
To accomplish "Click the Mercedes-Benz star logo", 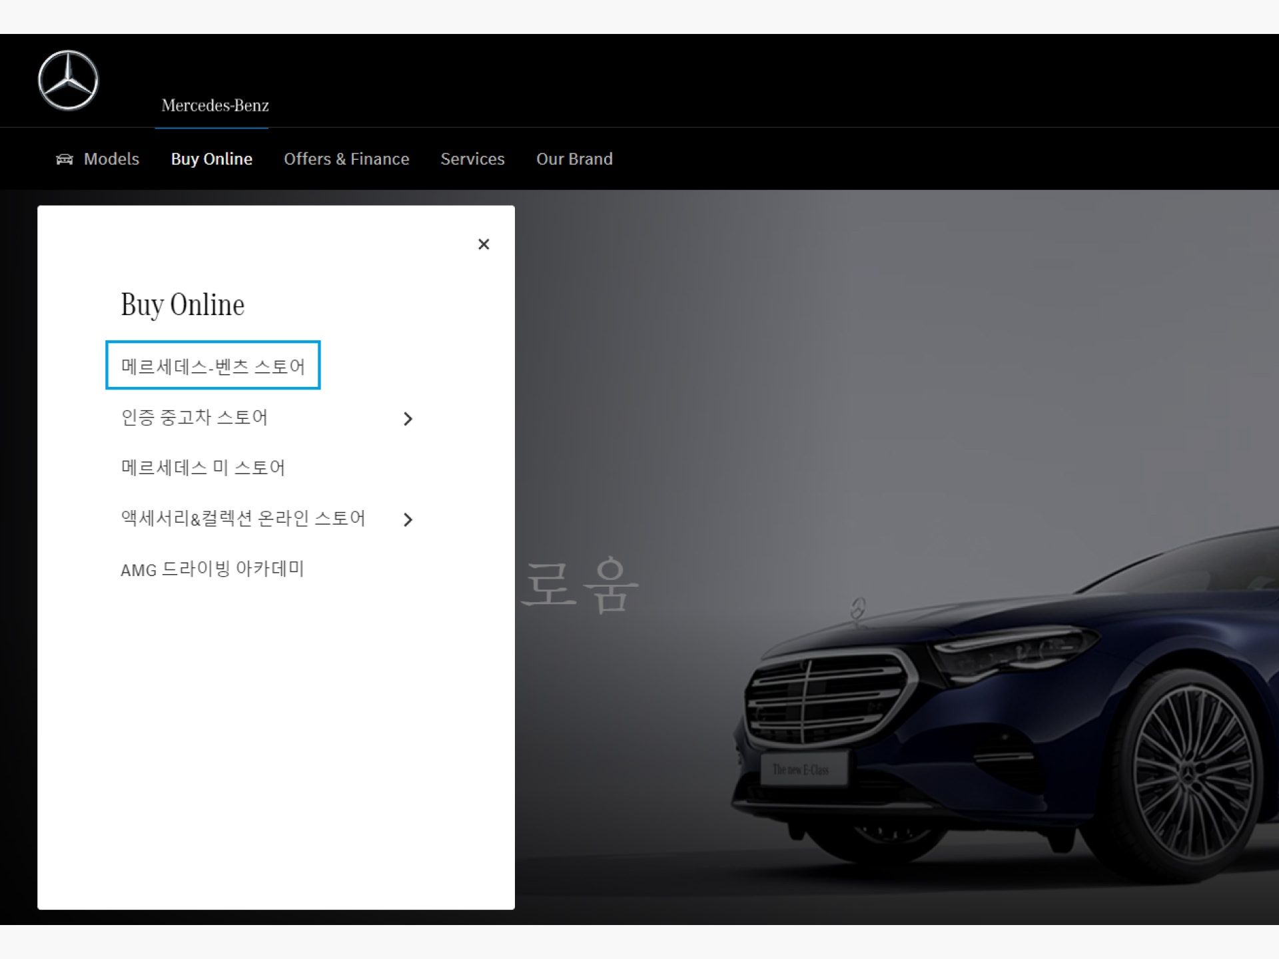I will (69, 80).
